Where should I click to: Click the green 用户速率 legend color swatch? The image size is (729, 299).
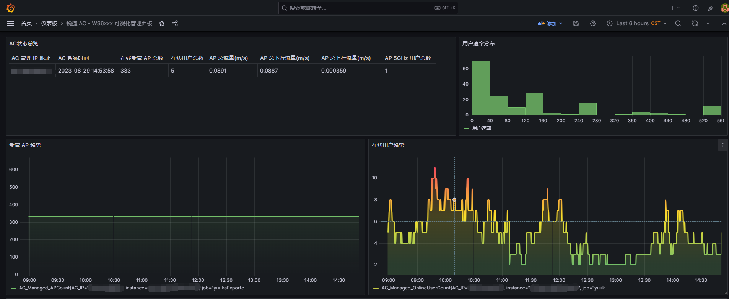click(466, 129)
